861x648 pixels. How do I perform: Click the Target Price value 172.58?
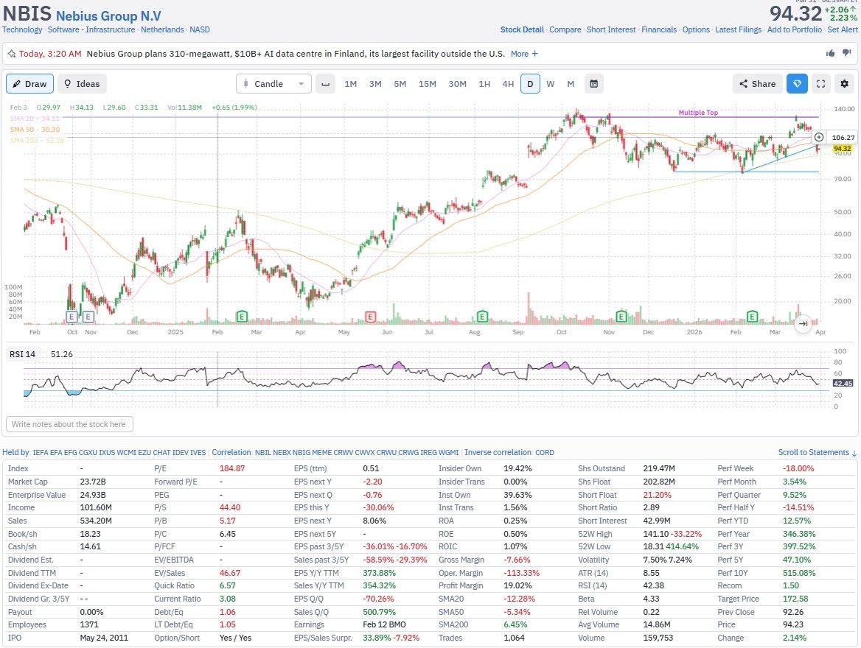point(795,599)
